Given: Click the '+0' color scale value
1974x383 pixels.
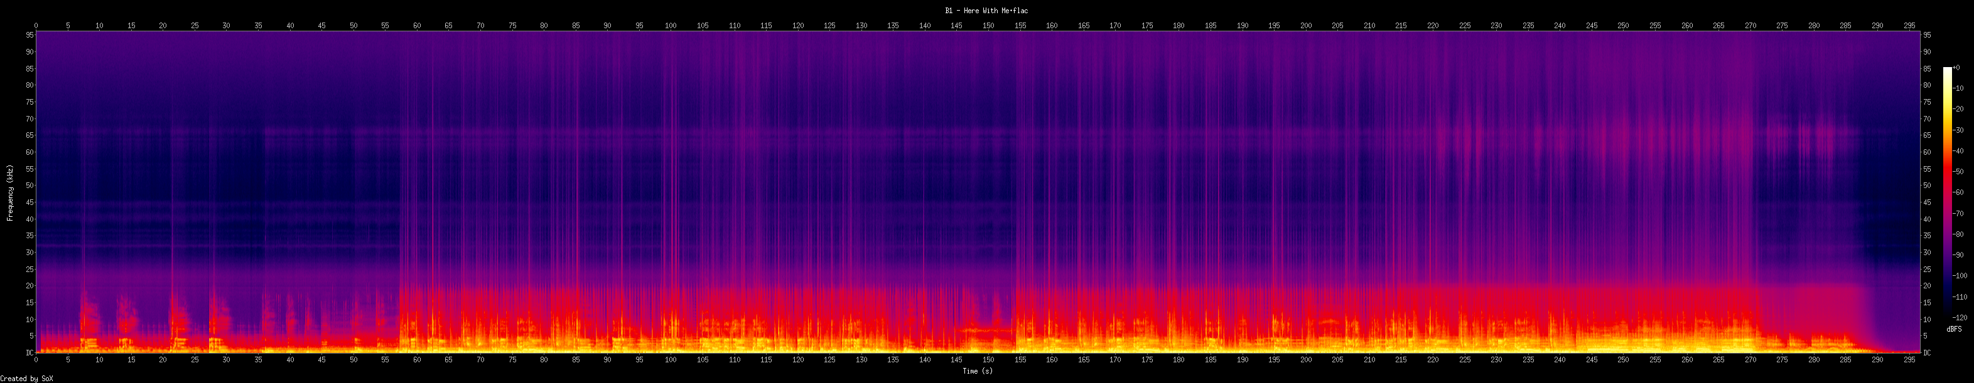Looking at the screenshot, I should [x=1956, y=67].
